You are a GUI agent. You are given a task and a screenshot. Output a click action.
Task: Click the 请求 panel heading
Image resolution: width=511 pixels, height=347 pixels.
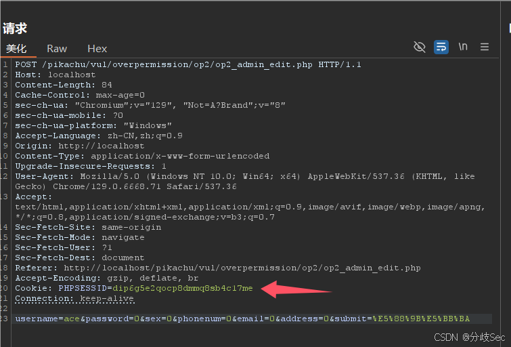[15, 28]
